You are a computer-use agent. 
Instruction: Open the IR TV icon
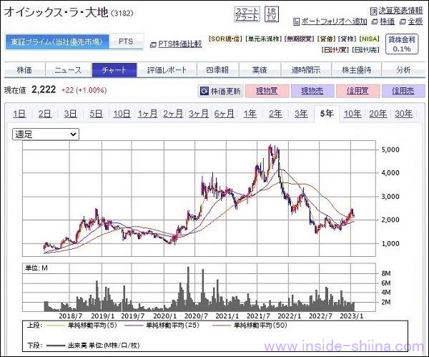[272, 14]
